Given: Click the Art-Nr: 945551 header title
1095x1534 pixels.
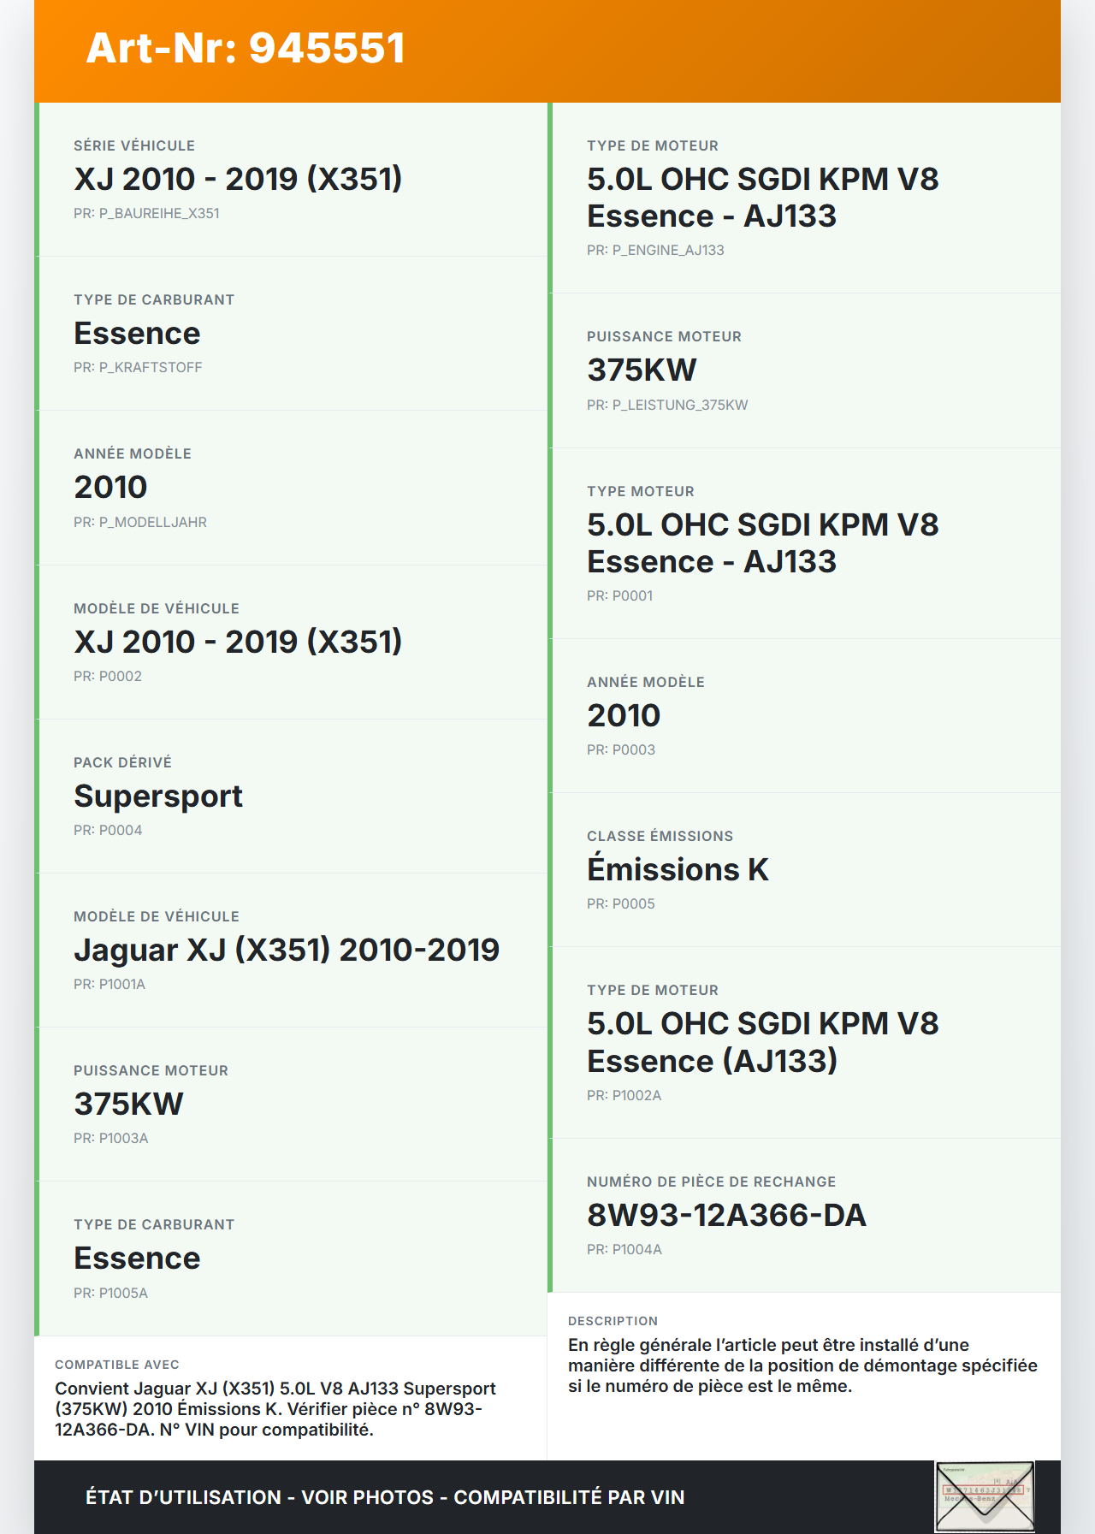Looking at the screenshot, I should (x=246, y=48).
